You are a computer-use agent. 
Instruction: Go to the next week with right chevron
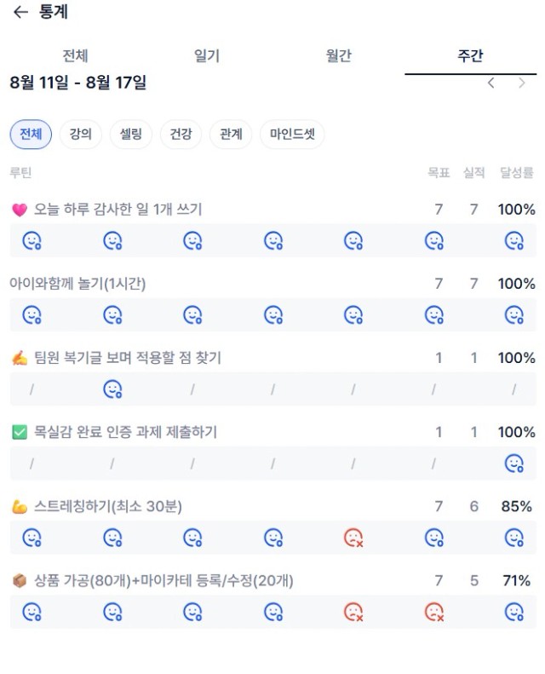coord(521,83)
